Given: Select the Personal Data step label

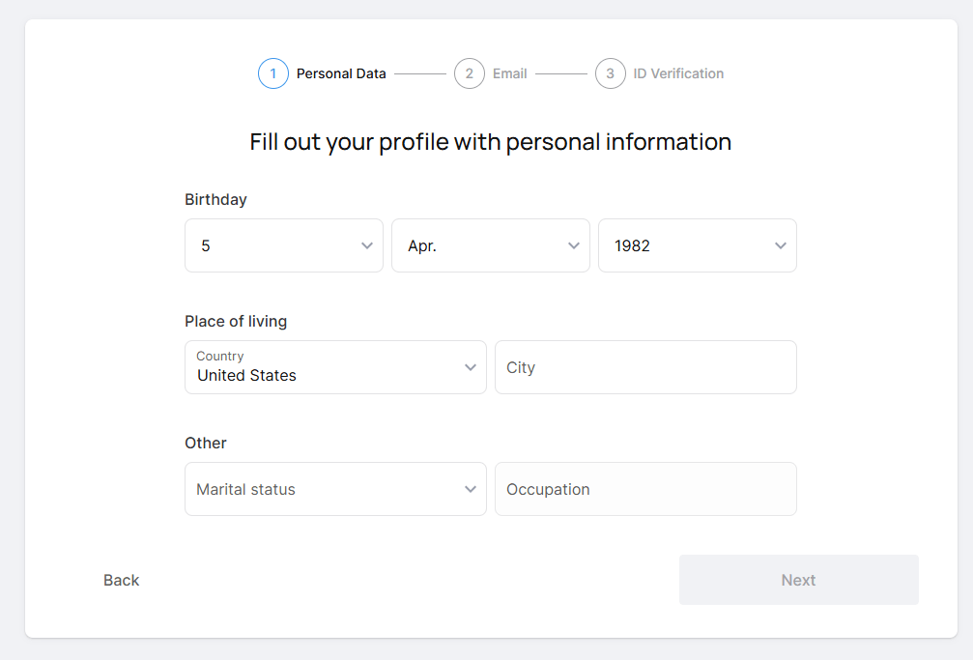Looking at the screenshot, I should [x=341, y=73].
